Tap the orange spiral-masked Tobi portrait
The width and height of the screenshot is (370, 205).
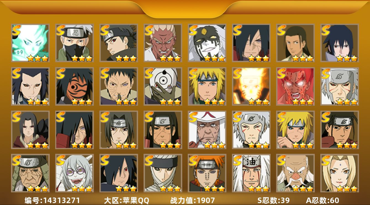75,86
